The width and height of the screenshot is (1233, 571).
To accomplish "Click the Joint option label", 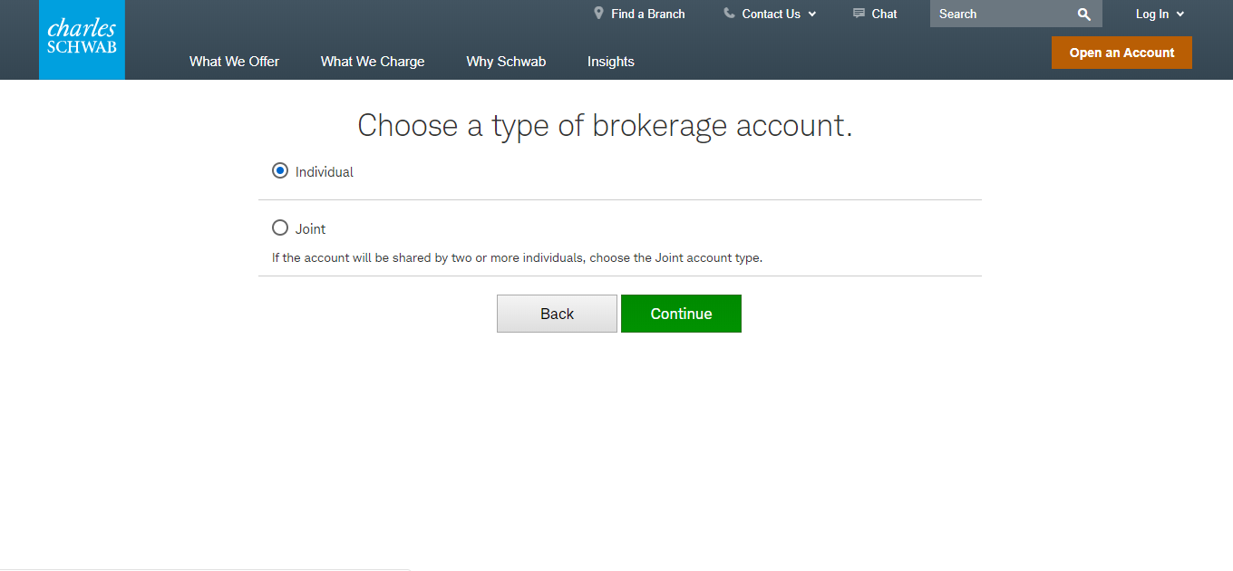I will point(310,228).
